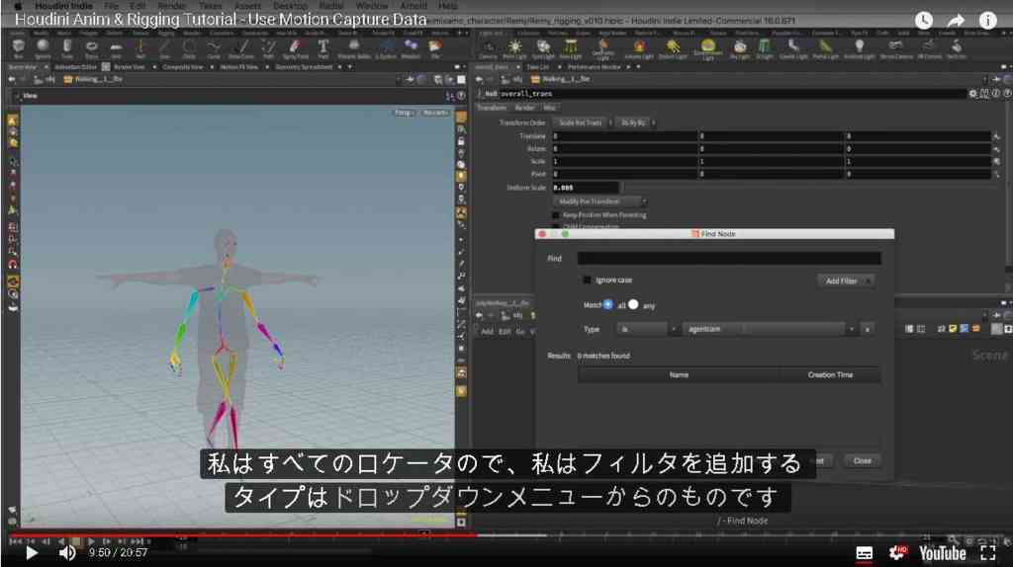Select the Sphere shelf tool
1013x567 pixels.
tap(43, 49)
